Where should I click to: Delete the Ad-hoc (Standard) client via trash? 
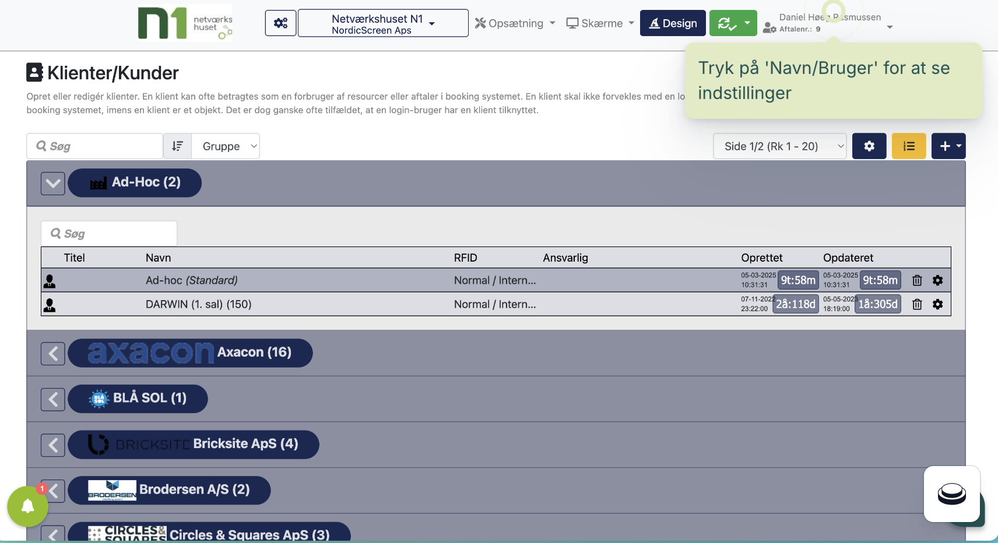coord(917,280)
